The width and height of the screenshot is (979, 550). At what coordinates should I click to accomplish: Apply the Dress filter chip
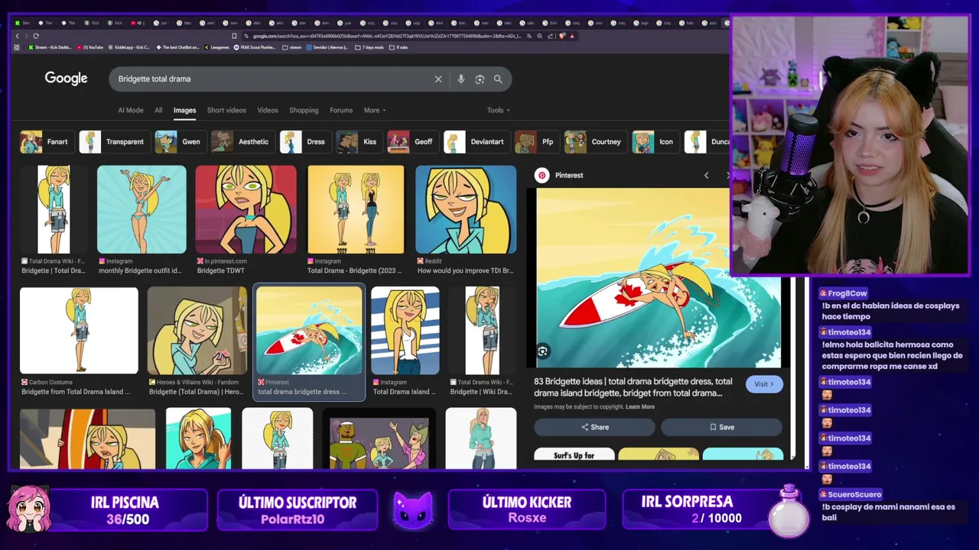click(x=305, y=141)
